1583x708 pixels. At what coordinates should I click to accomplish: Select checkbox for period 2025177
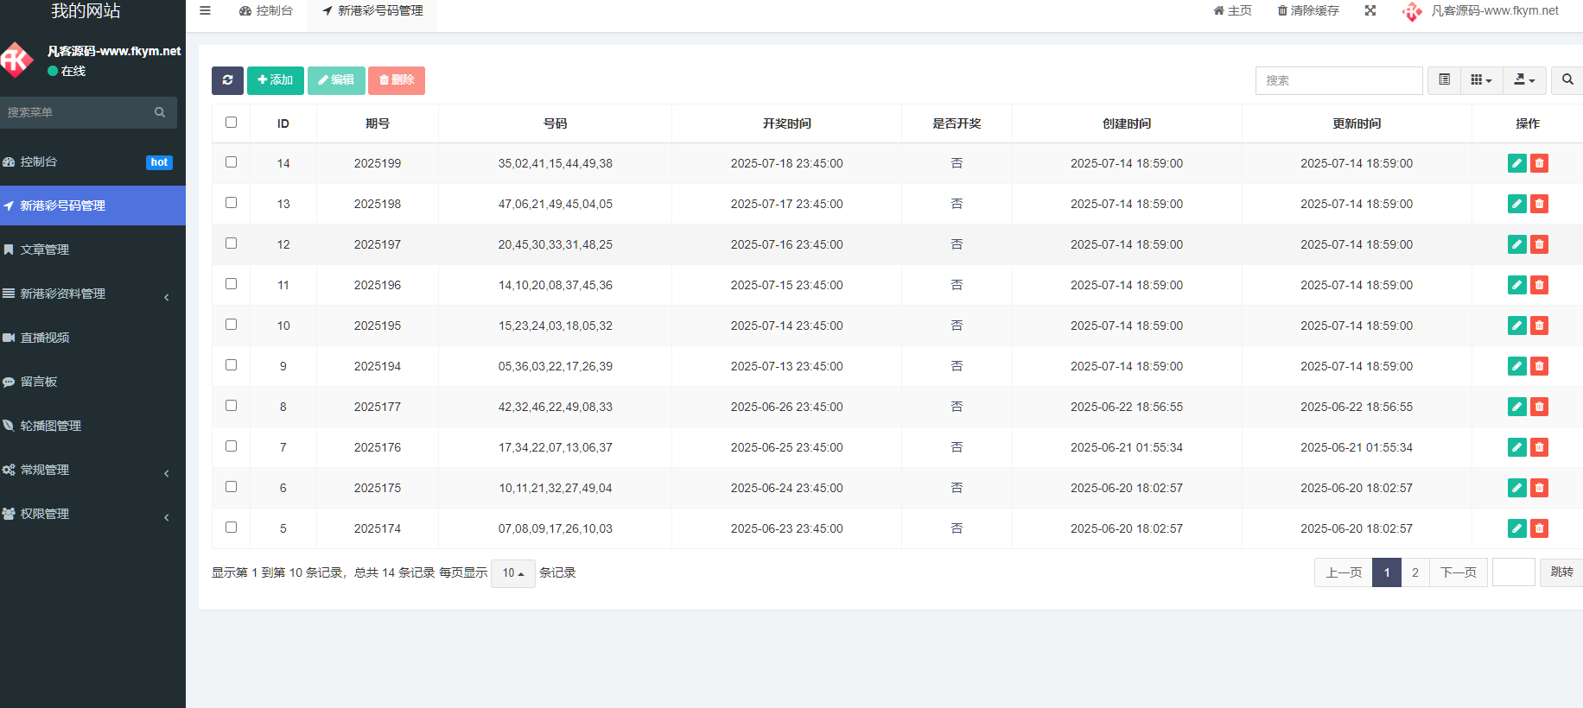(x=231, y=406)
